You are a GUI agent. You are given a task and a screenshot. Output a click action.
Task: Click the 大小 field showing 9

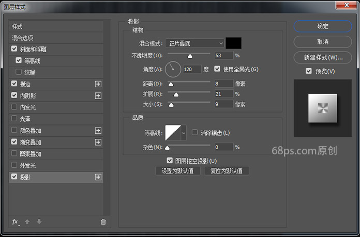(224, 104)
